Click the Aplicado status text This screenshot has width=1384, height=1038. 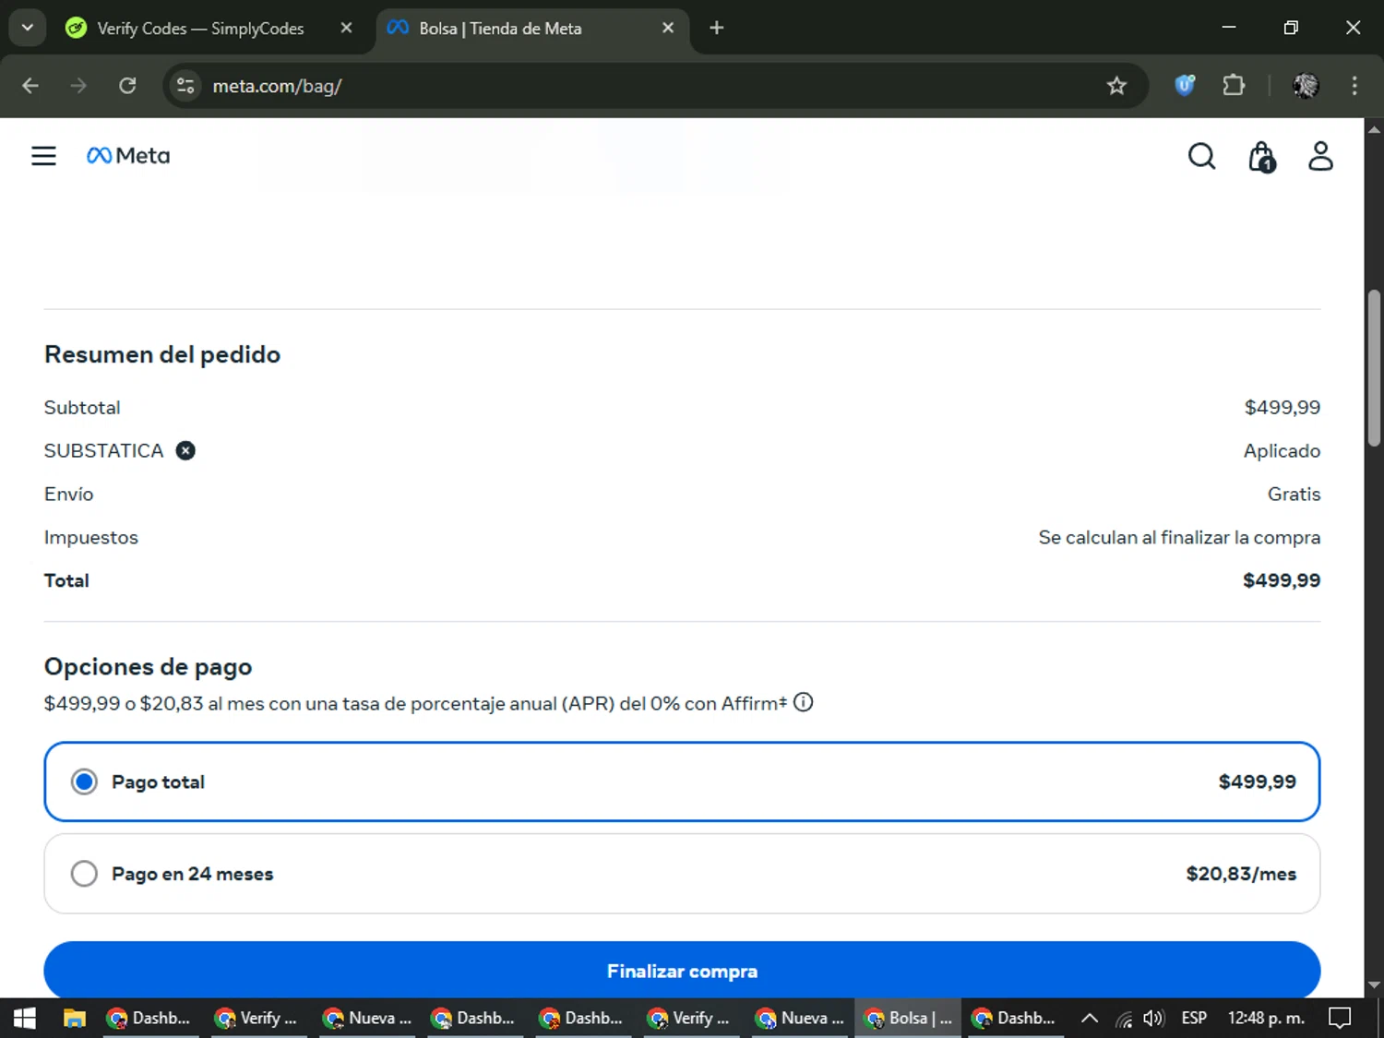click(1282, 450)
